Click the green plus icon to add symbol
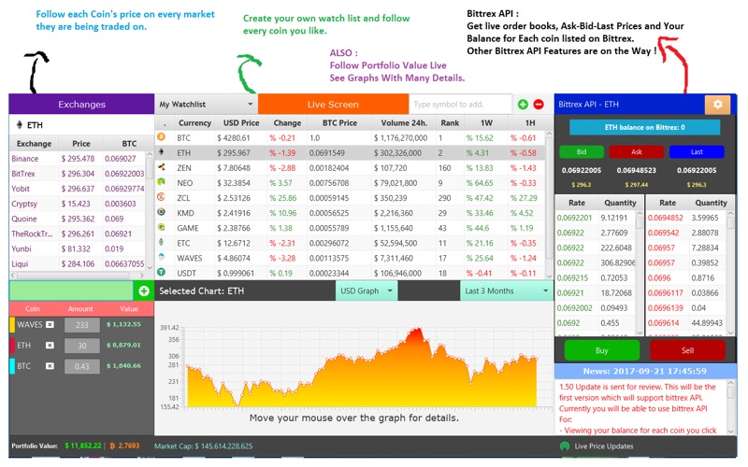The width and height of the screenshot is (748, 467). tap(523, 105)
